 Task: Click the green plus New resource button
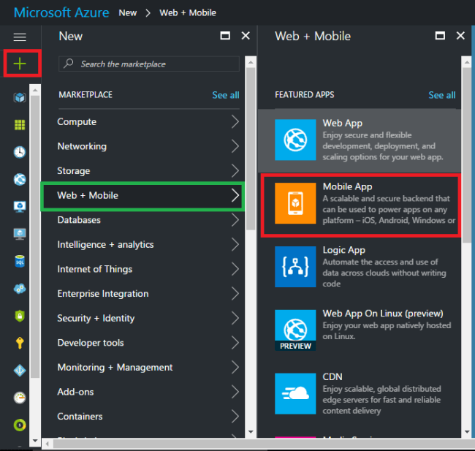[20, 64]
